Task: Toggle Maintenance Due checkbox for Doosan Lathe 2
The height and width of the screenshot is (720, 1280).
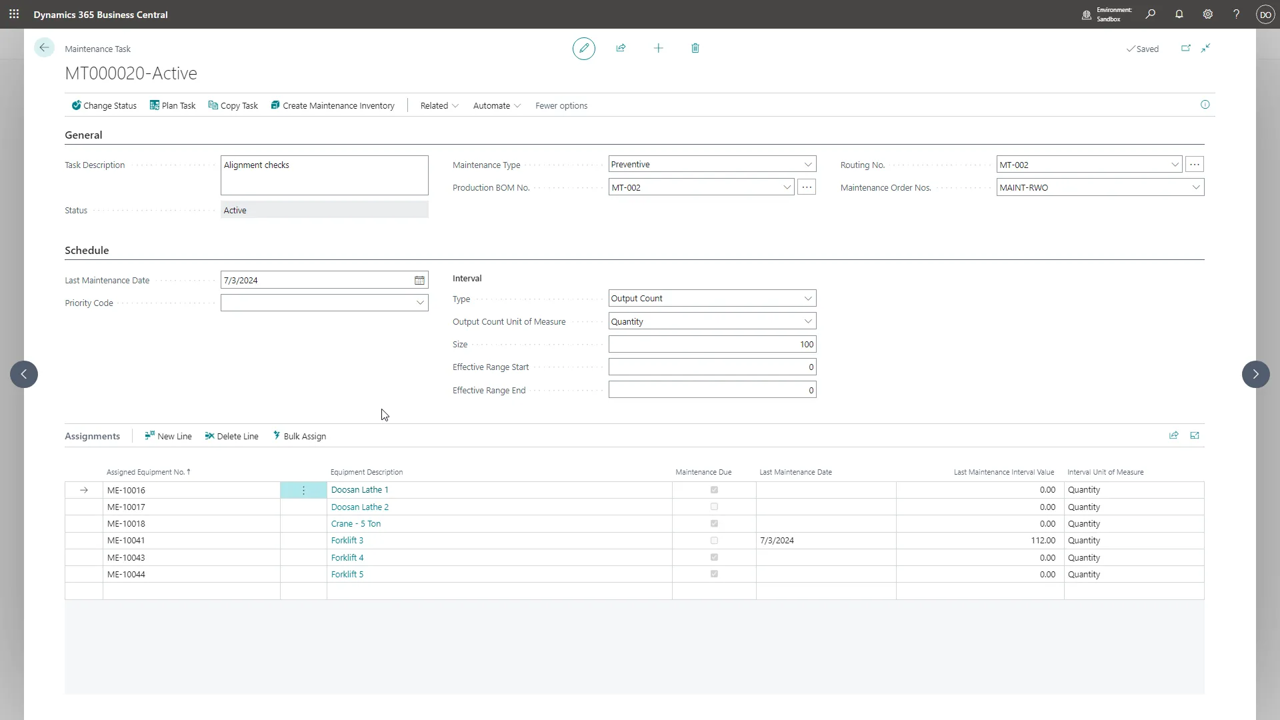Action: click(x=714, y=507)
